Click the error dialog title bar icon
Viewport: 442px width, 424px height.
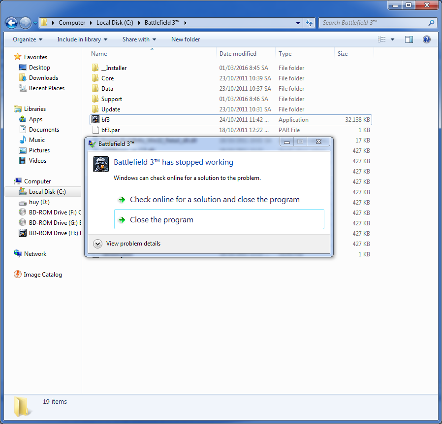pyautogui.click(x=92, y=143)
